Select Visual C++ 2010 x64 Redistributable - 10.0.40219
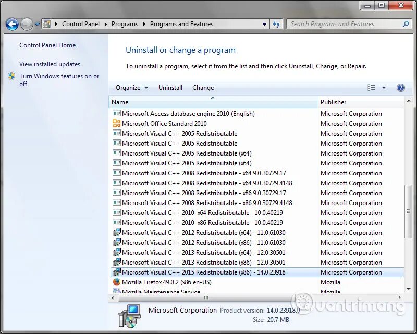417x334 pixels. point(202,213)
